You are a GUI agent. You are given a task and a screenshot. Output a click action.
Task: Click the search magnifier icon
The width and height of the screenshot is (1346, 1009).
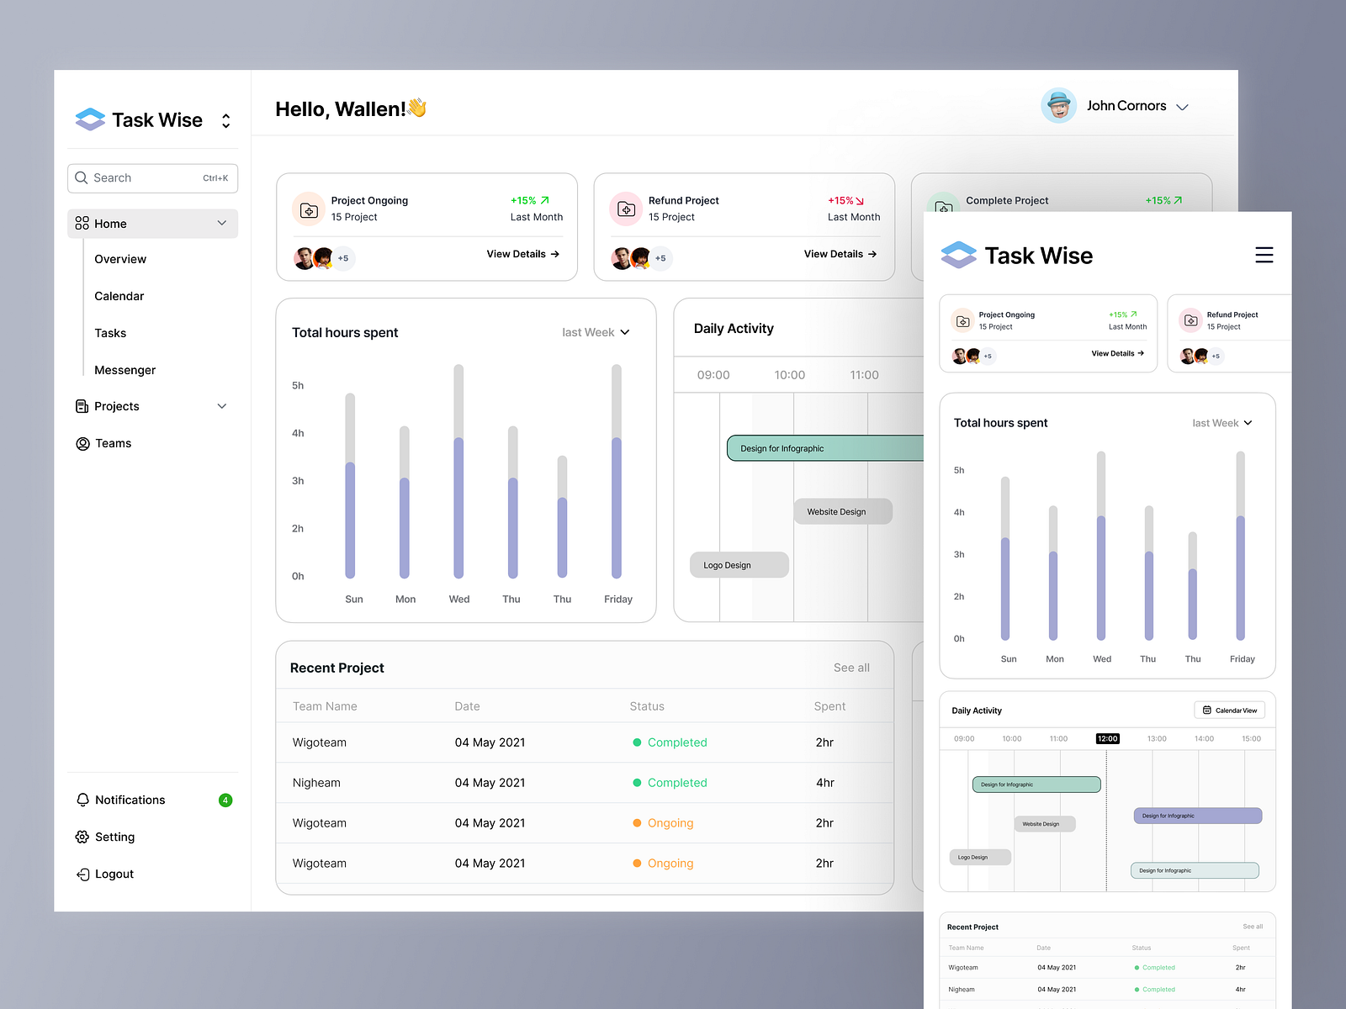tap(82, 177)
